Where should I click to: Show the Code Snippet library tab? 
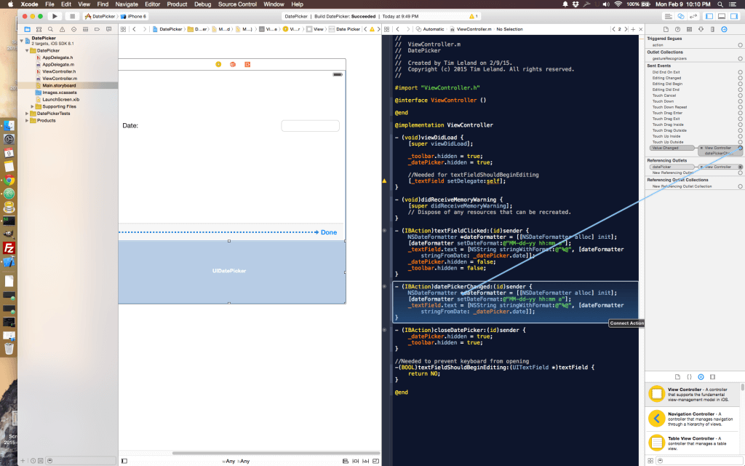690,376
